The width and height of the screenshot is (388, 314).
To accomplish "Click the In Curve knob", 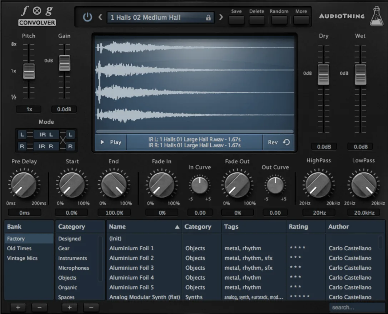I will (199, 185).
